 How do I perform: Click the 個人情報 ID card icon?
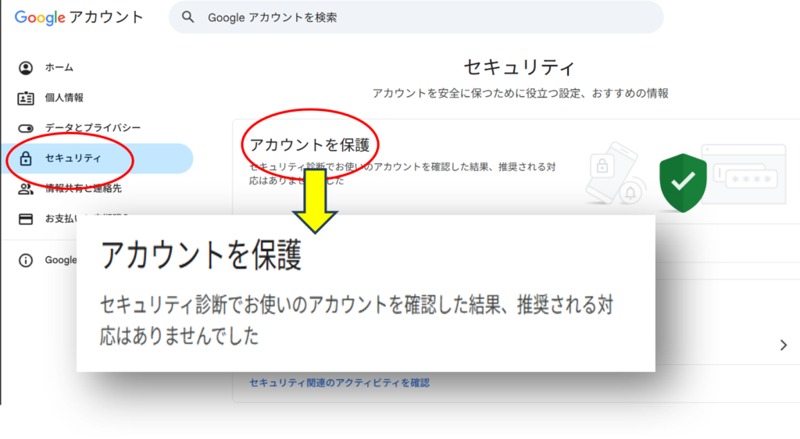(x=26, y=98)
